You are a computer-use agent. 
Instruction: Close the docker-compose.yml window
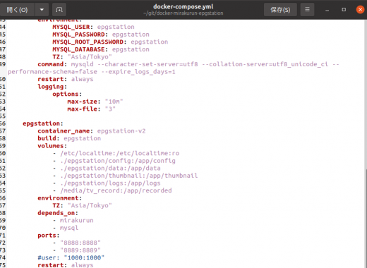(360, 10)
